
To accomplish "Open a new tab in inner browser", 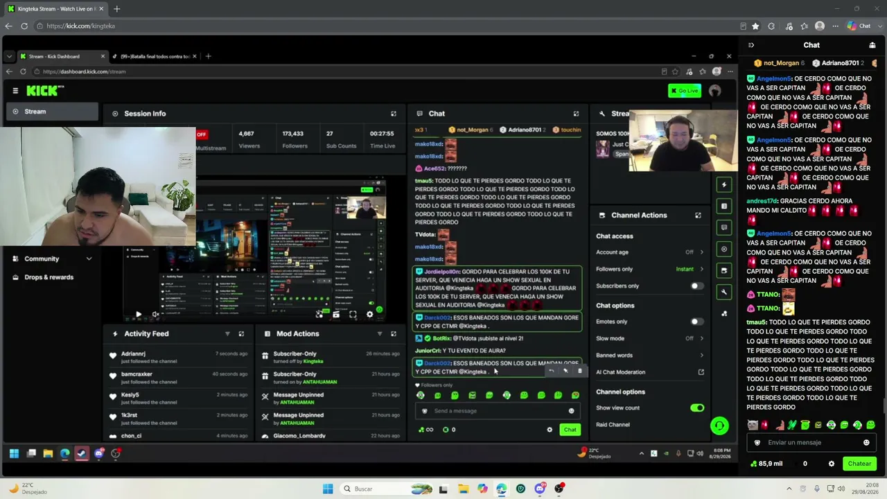I will coord(208,56).
